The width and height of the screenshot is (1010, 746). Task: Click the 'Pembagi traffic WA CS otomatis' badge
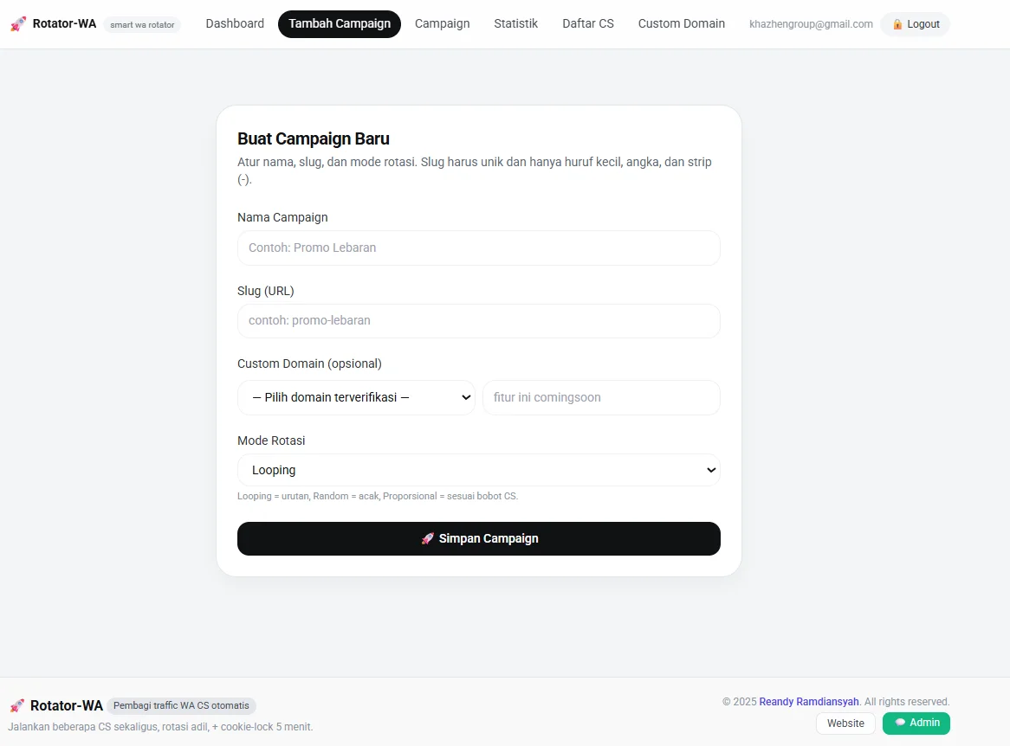(x=181, y=705)
